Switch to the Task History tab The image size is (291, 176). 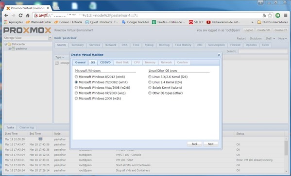183,45
